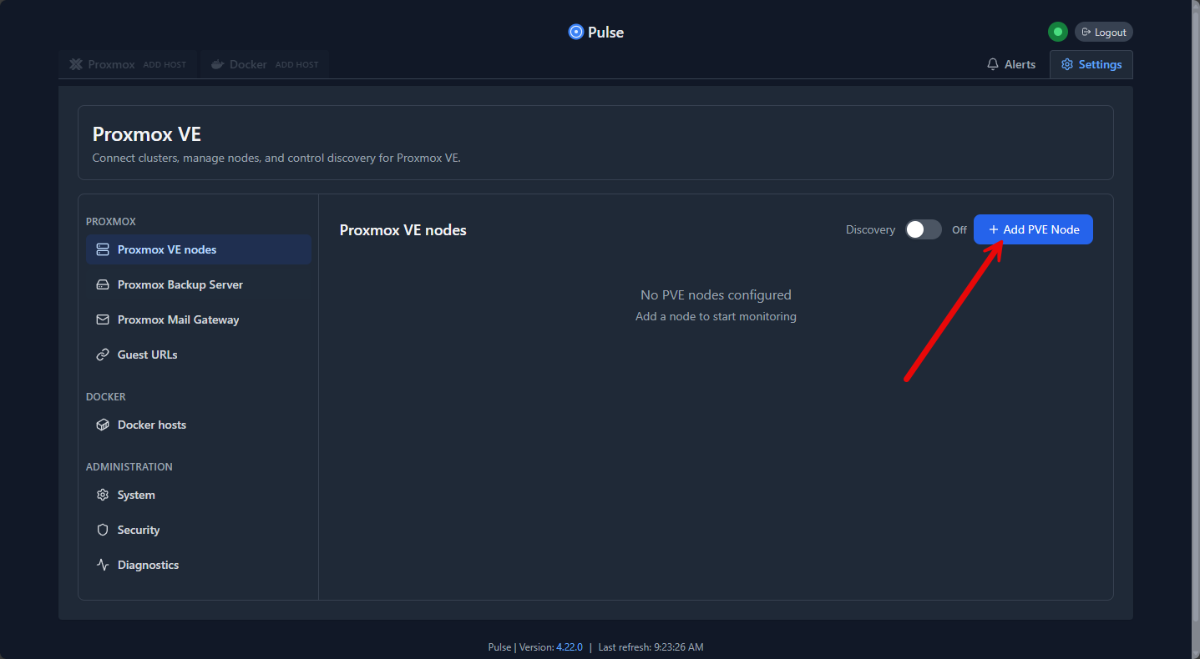Click the Docker hosts cube icon
This screenshot has width=1200, height=659.
[x=103, y=425]
